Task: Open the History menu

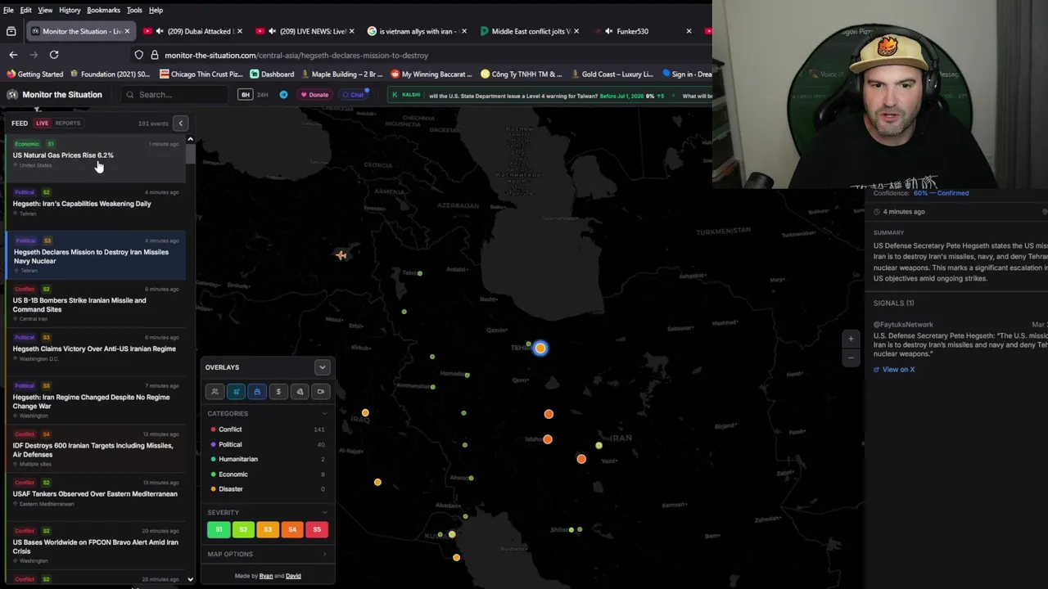Action: pos(70,10)
